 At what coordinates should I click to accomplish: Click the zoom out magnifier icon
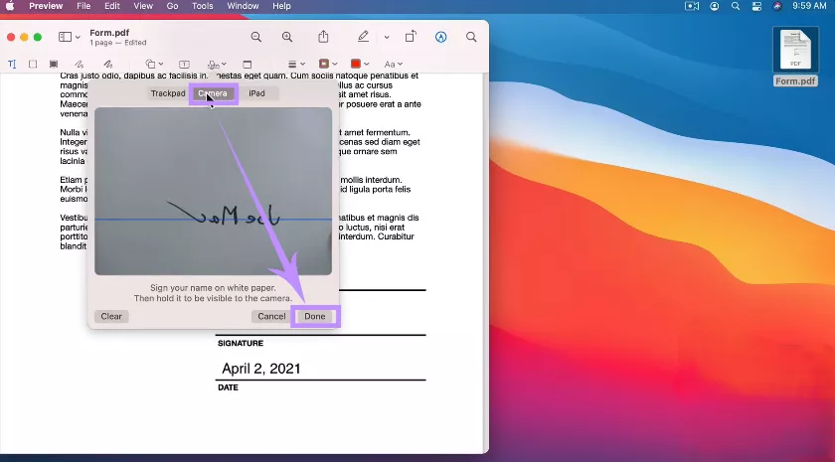click(256, 37)
